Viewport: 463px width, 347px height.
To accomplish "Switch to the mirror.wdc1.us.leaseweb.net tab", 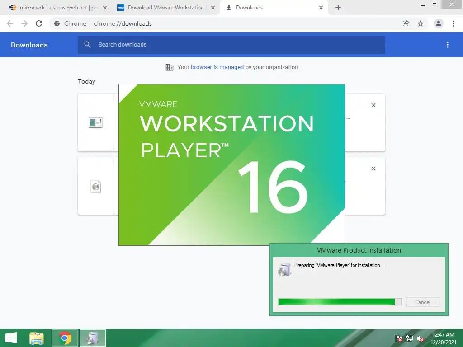I will click(x=57, y=8).
